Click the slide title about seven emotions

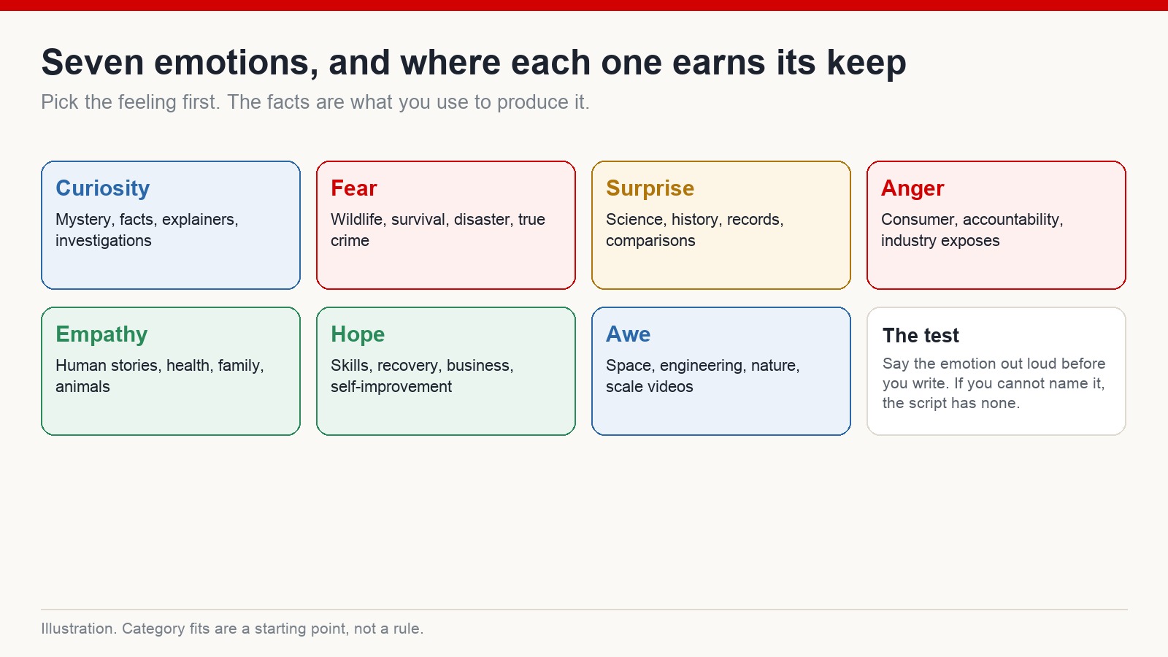[x=474, y=63]
